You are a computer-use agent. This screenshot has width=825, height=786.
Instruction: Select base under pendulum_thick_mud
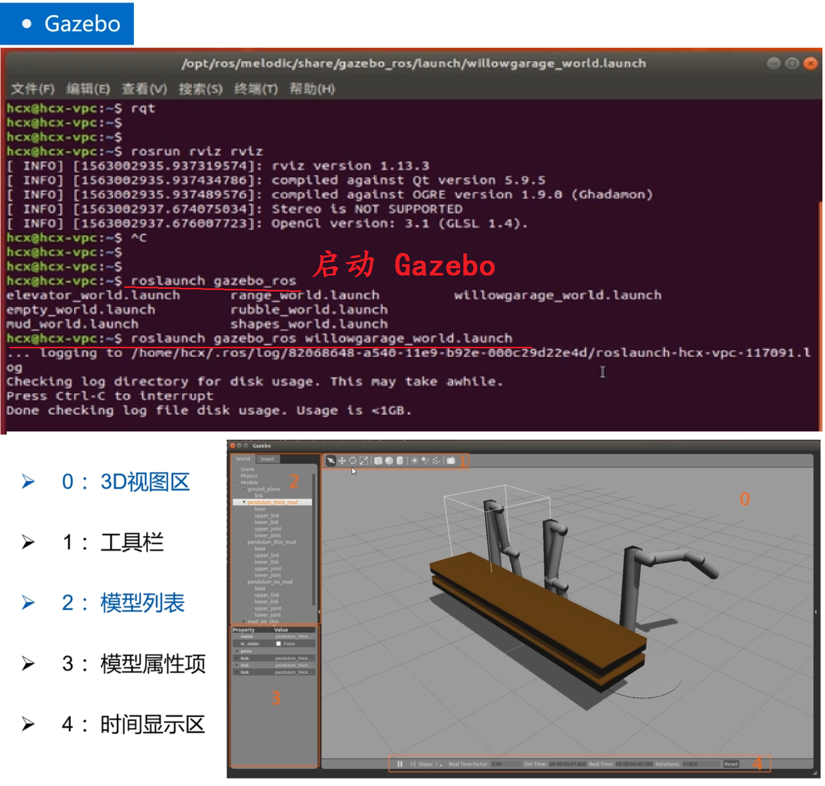(x=260, y=509)
